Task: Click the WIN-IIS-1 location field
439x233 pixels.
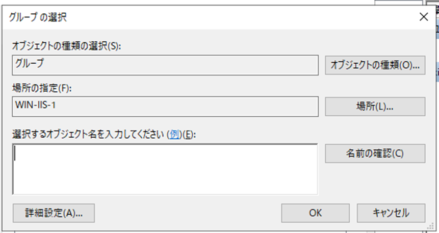Action: (x=165, y=106)
